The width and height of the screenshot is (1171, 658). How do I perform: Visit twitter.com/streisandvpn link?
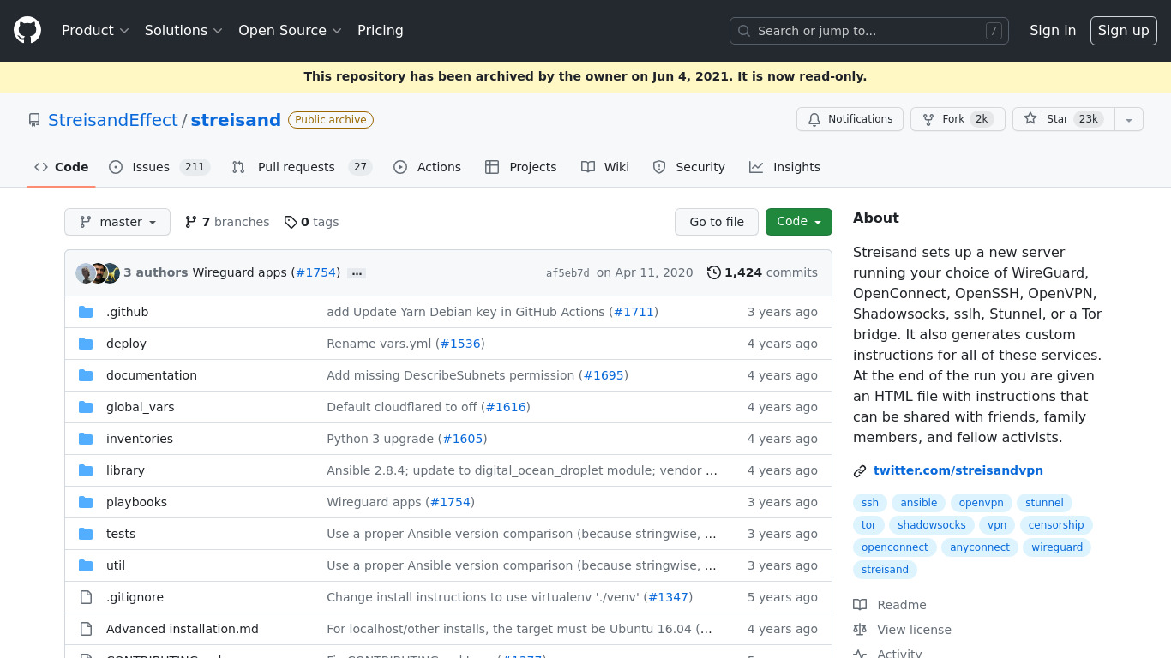958,470
